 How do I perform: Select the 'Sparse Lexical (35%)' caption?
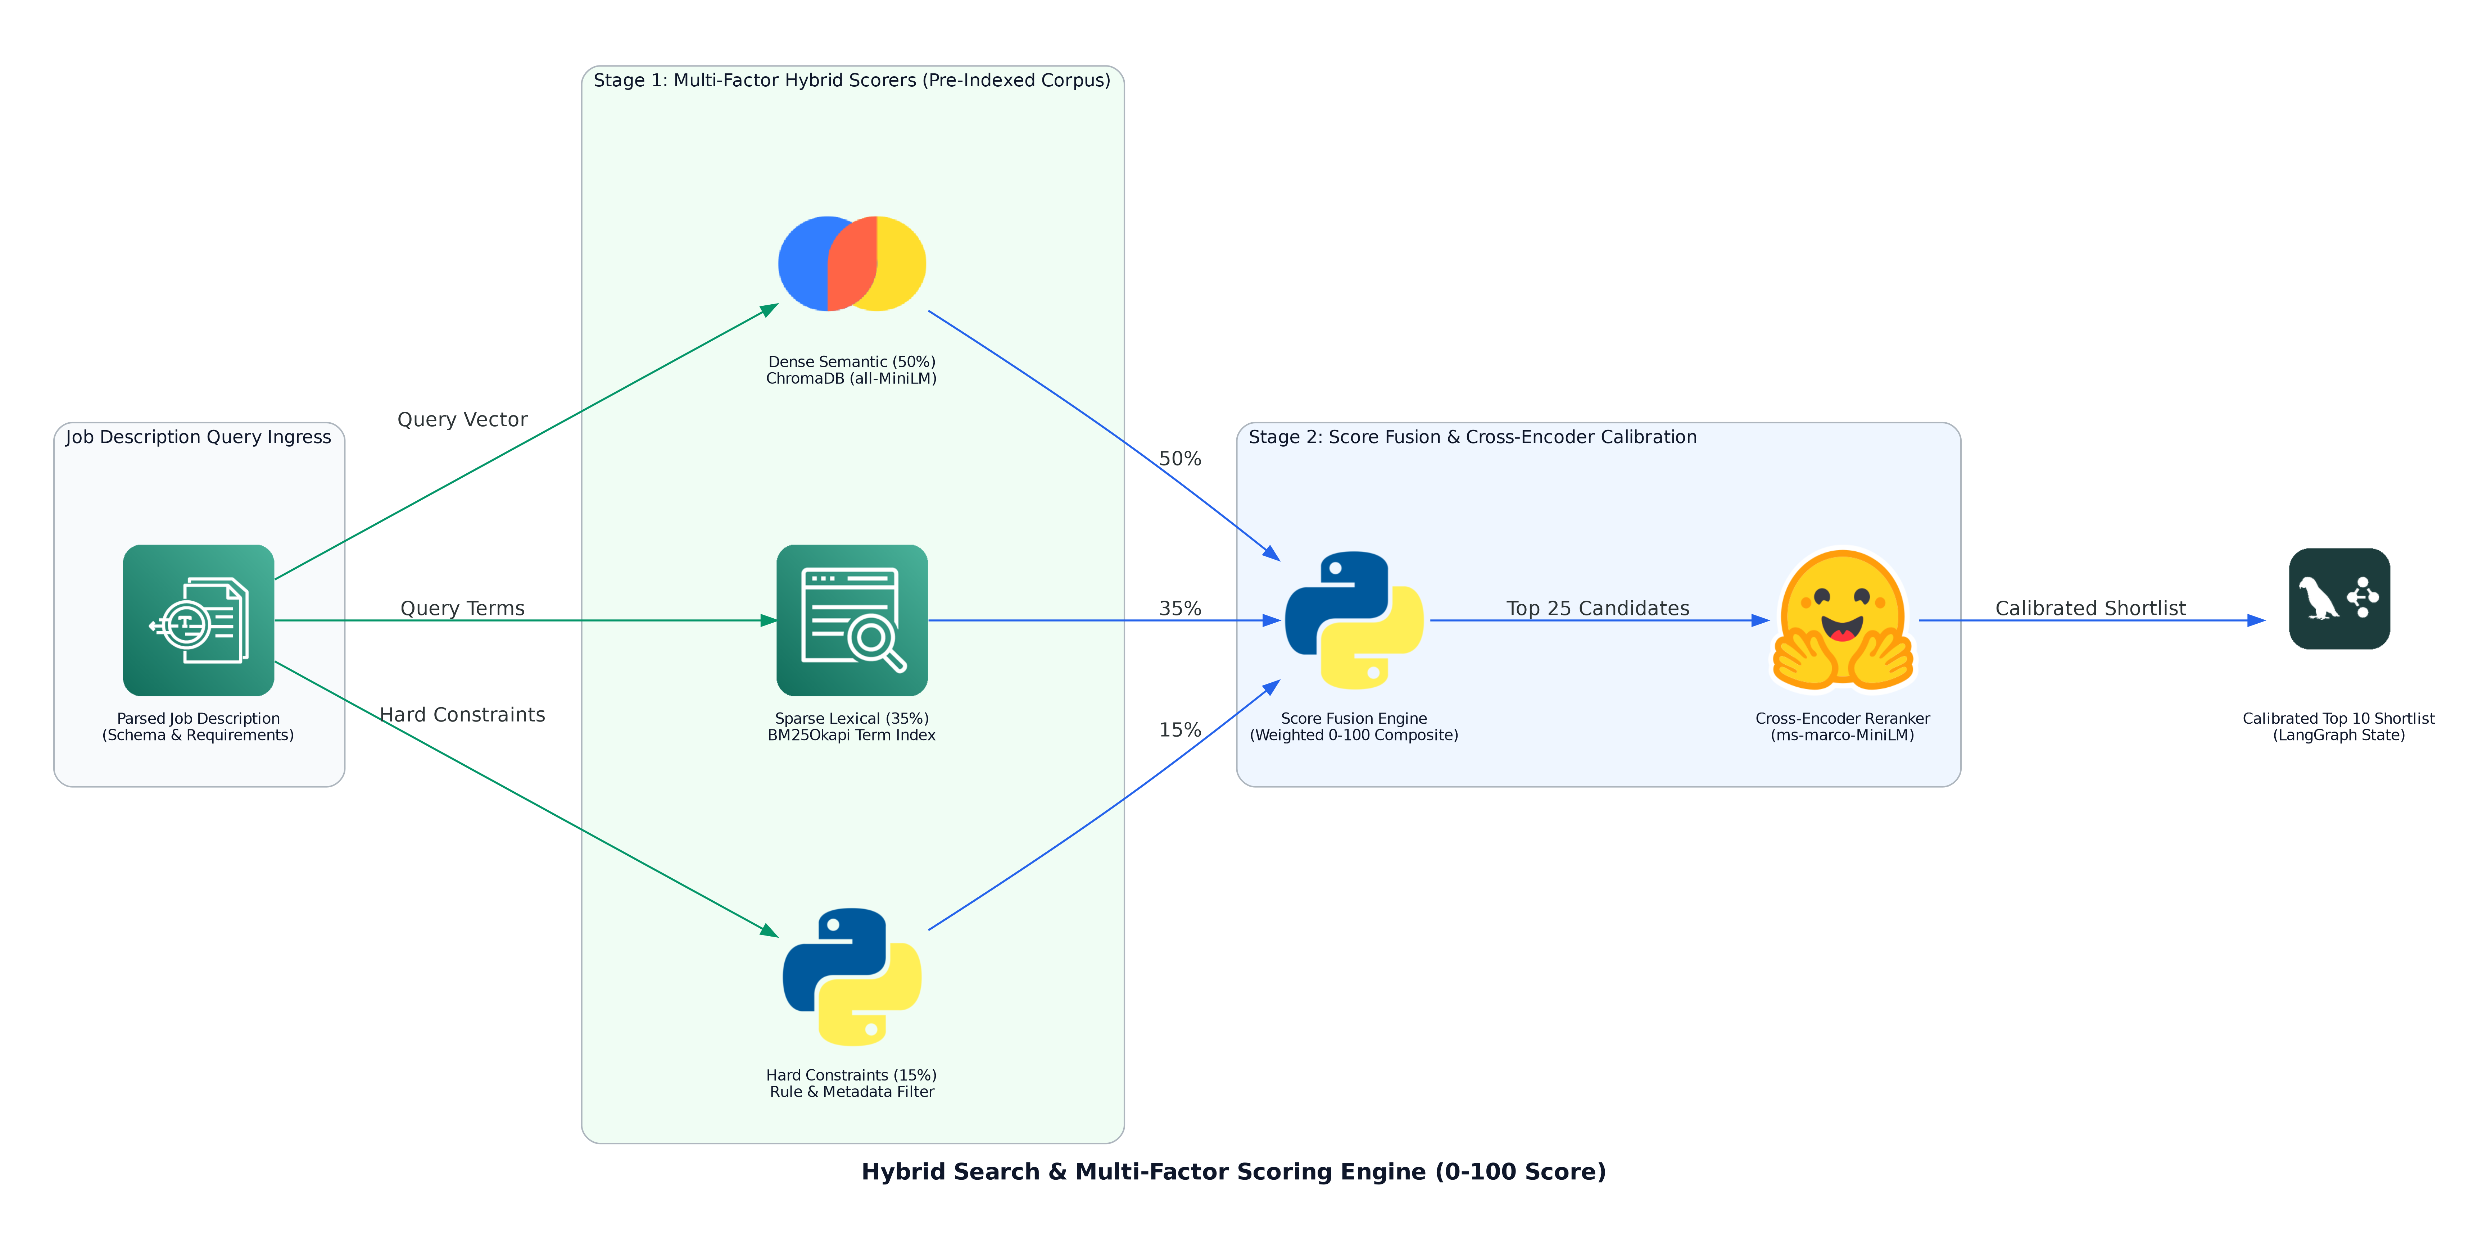(852, 718)
